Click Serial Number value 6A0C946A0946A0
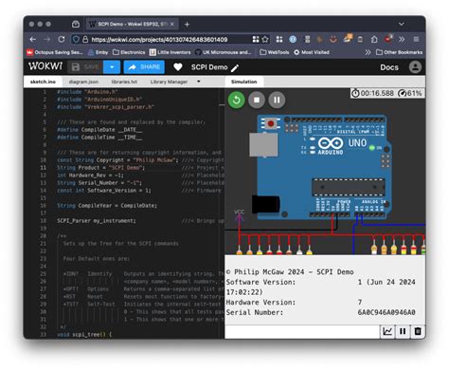 (386, 312)
